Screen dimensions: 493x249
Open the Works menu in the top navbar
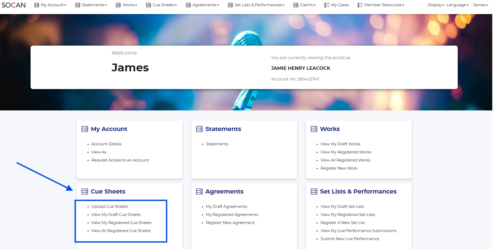[x=129, y=5]
